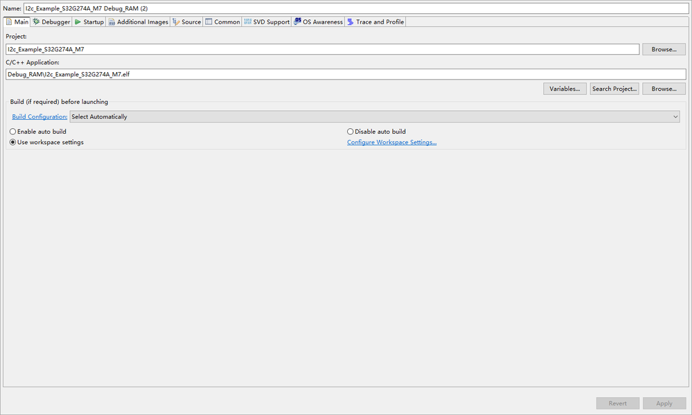Switch to the Common tab
The width and height of the screenshot is (692, 415).
[x=222, y=21]
